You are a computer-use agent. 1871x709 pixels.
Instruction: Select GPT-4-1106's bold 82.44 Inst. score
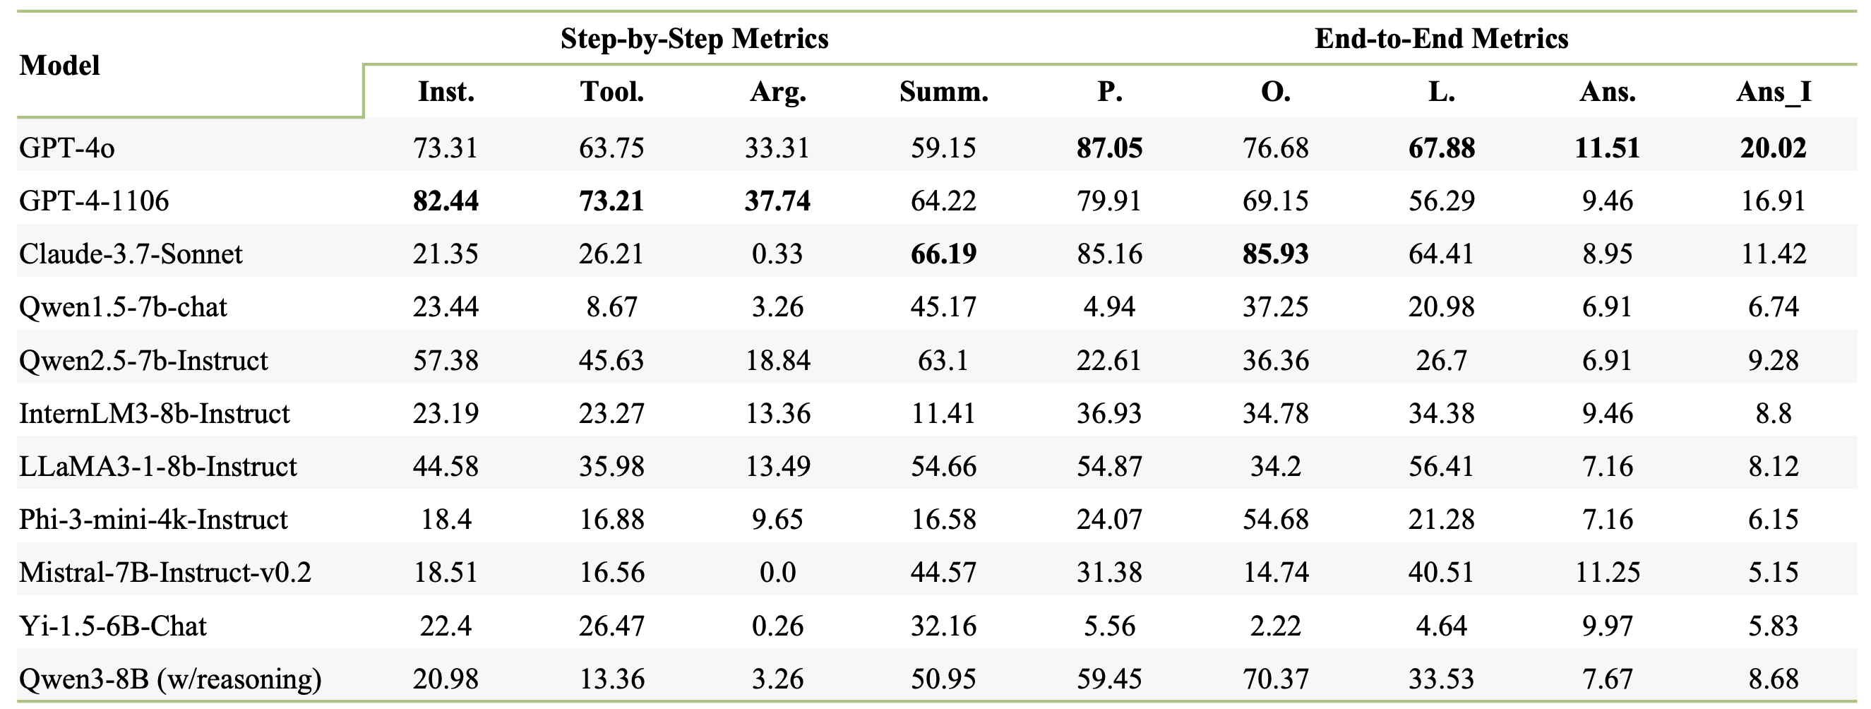click(x=446, y=201)
